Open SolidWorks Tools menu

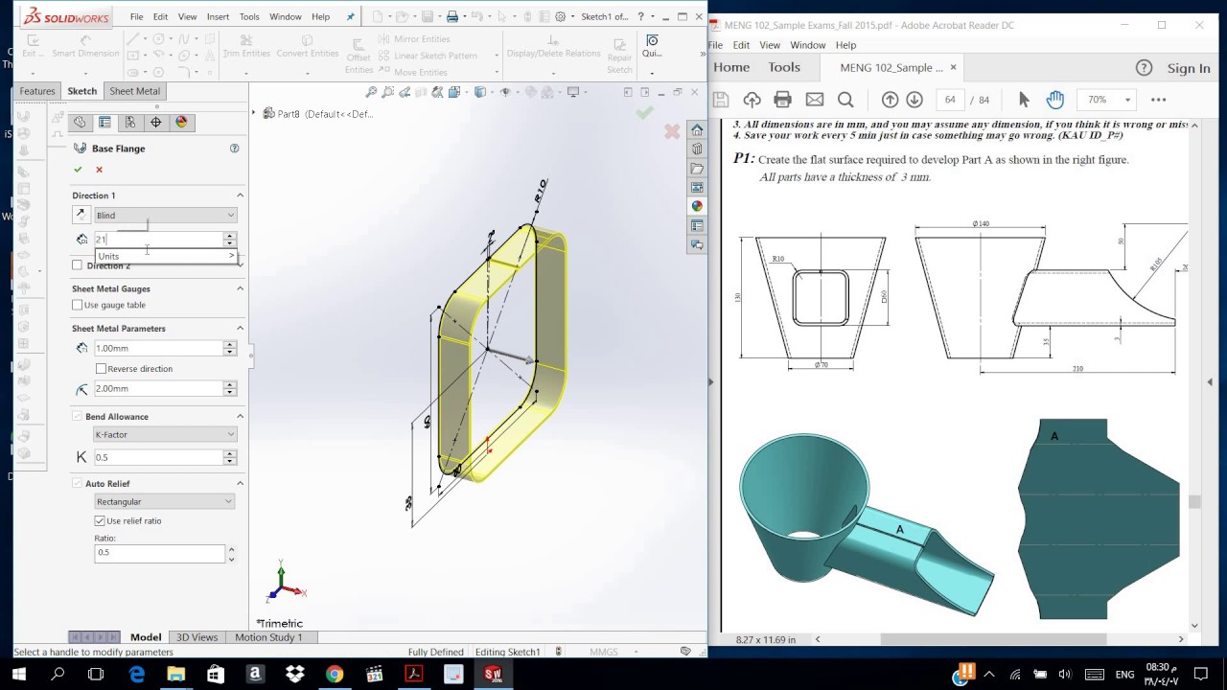point(249,16)
